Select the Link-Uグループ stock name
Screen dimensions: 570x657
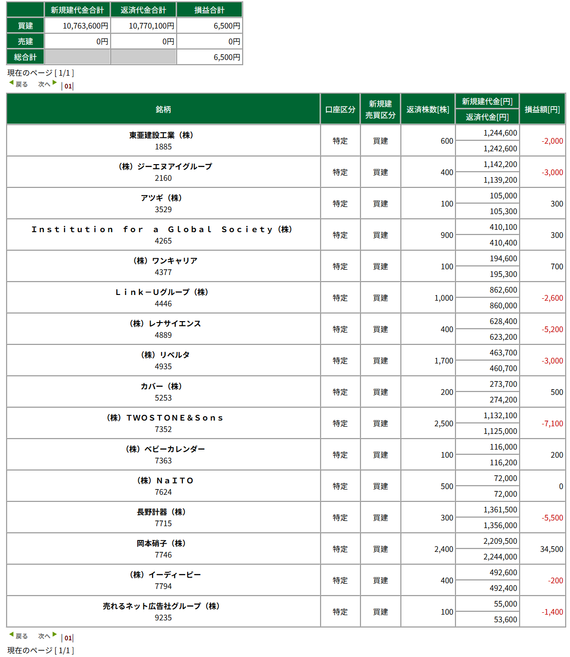click(x=162, y=292)
